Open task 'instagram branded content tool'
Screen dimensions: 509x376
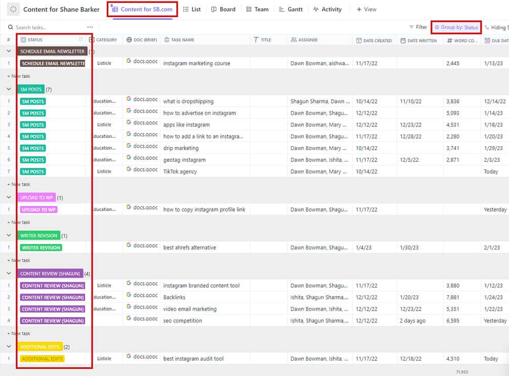coord(201,286)
